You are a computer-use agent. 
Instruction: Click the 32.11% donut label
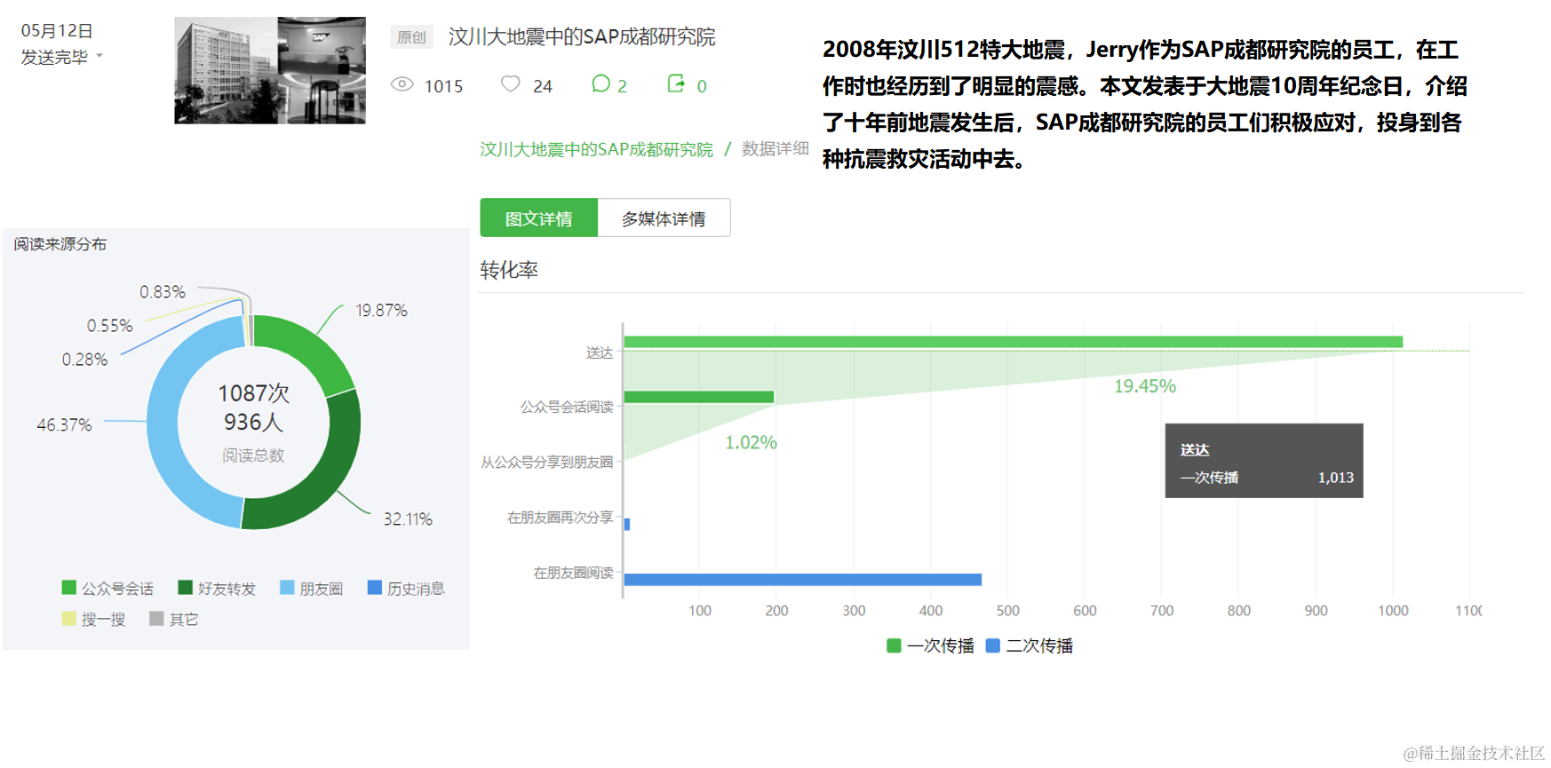click(x=408, y=519)
